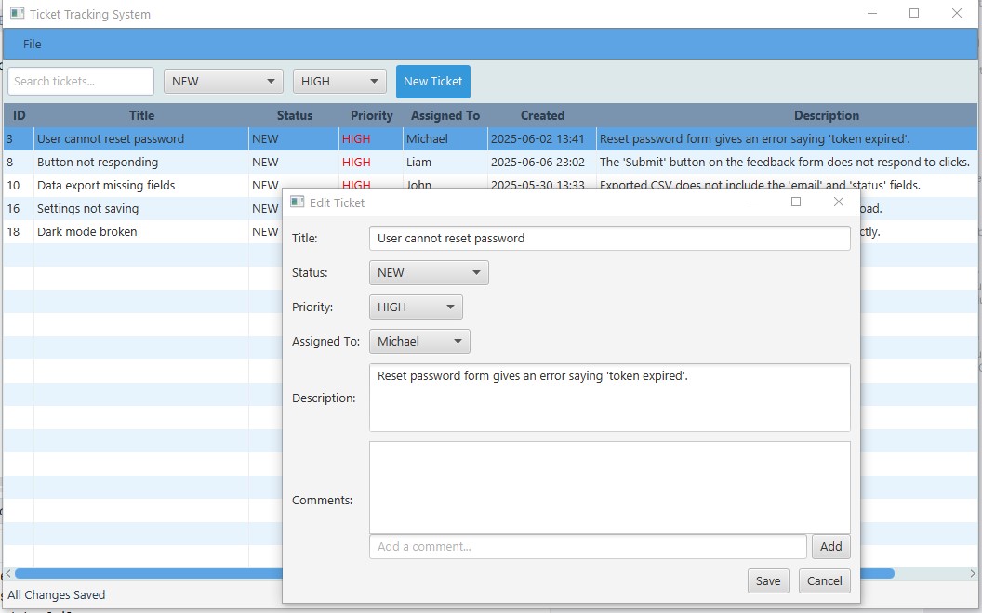Open Priority dropdown in Edit Ticket dialog
982x613 pixels.
click(x=416, y=307)
